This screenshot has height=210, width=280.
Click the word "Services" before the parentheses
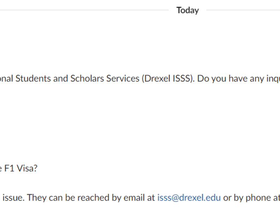click(x=122, y=78)
